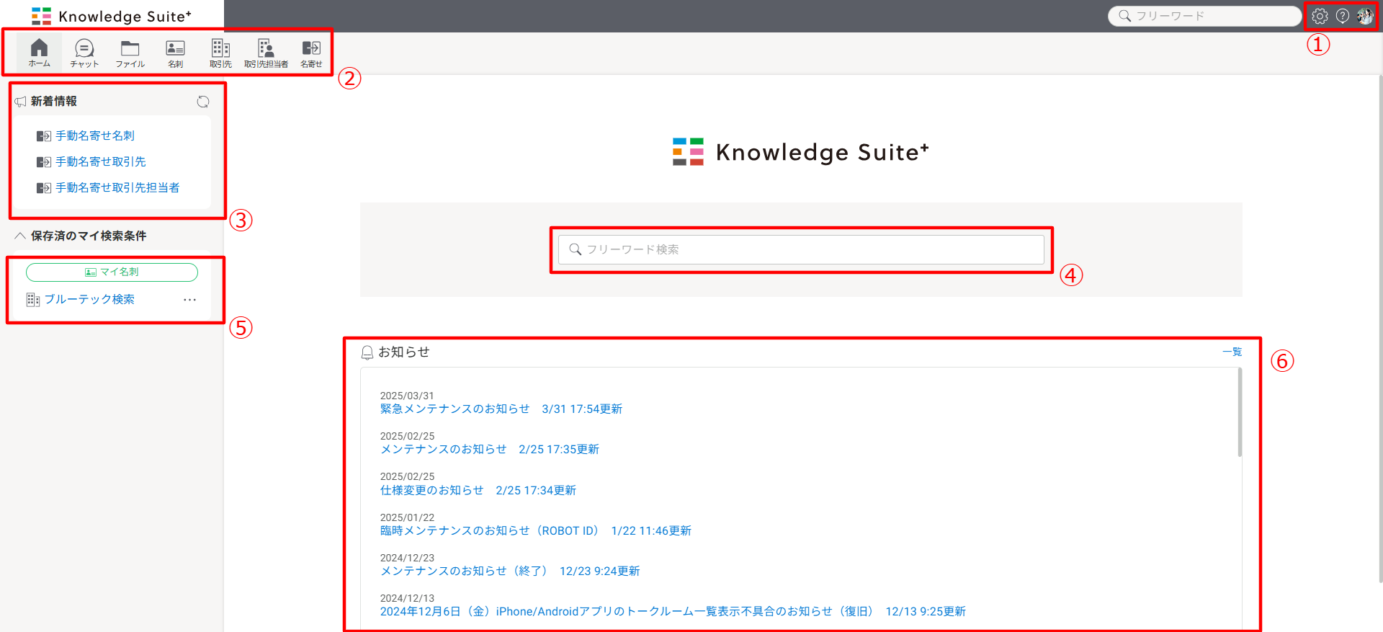The width and height of the screenshot is (1383, 632).
Task: Open the user profile avatar menu
Action: 1365,16
